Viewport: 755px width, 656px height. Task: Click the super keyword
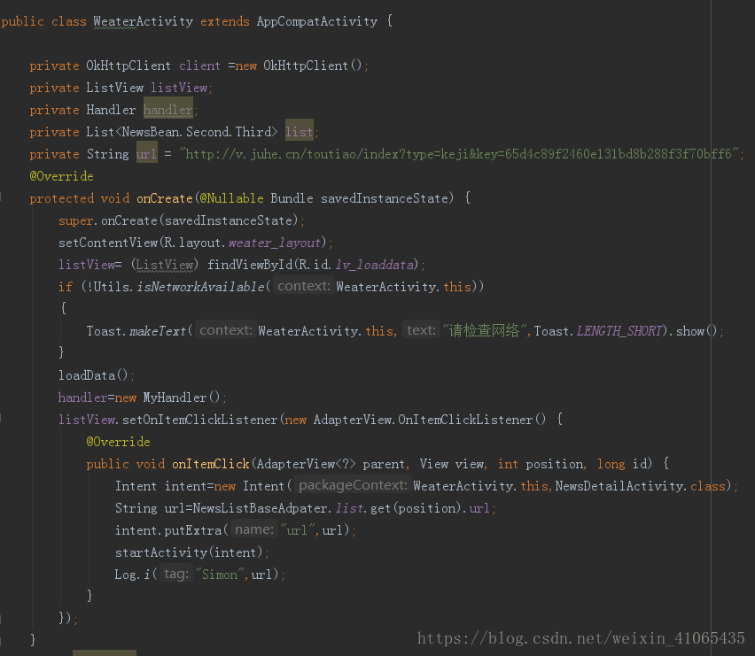click(75, 221)
